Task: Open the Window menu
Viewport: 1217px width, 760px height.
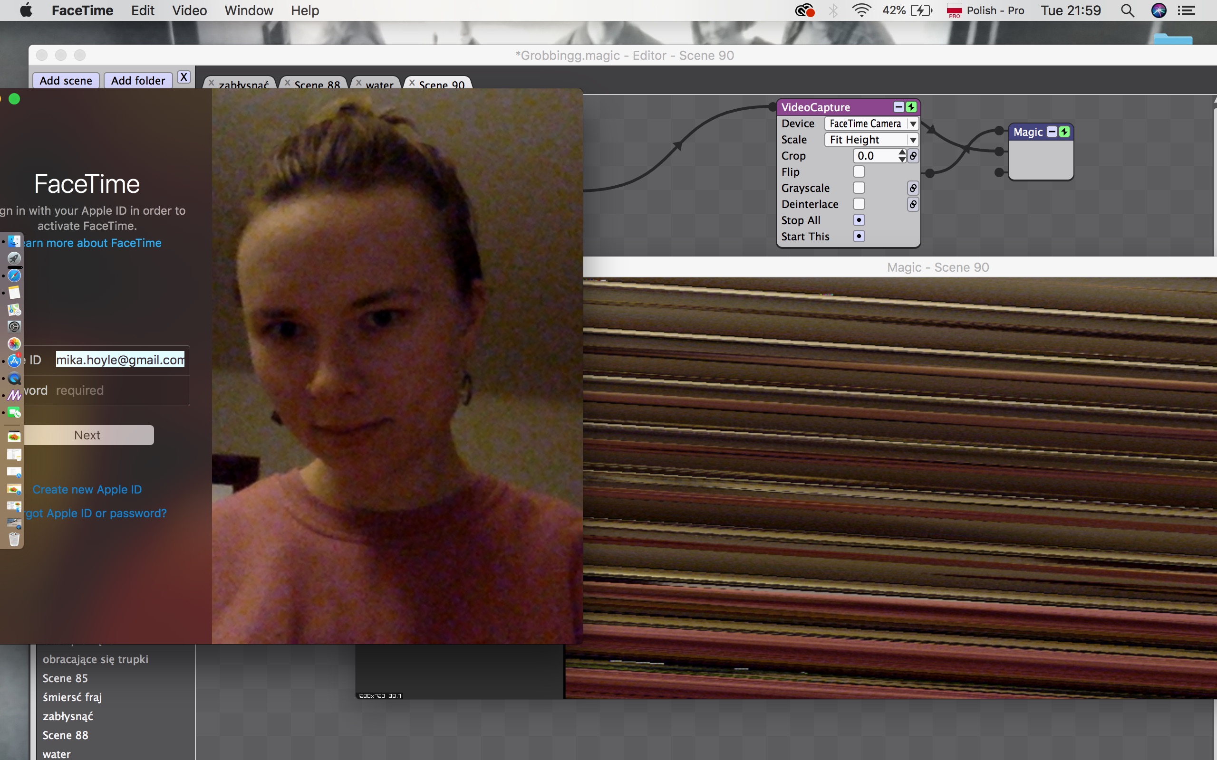Action: [249, 10]
